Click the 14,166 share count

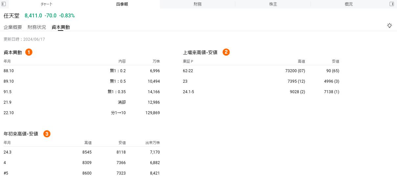(154, 92)
